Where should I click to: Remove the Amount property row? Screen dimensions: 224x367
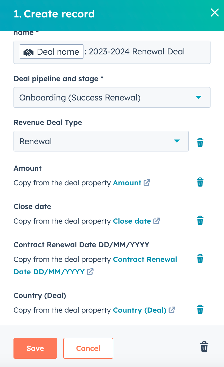[x=200, y=182]
